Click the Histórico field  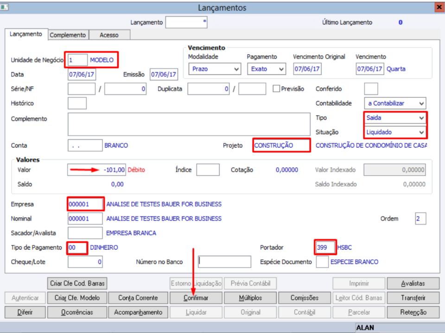tap(77, 103)
